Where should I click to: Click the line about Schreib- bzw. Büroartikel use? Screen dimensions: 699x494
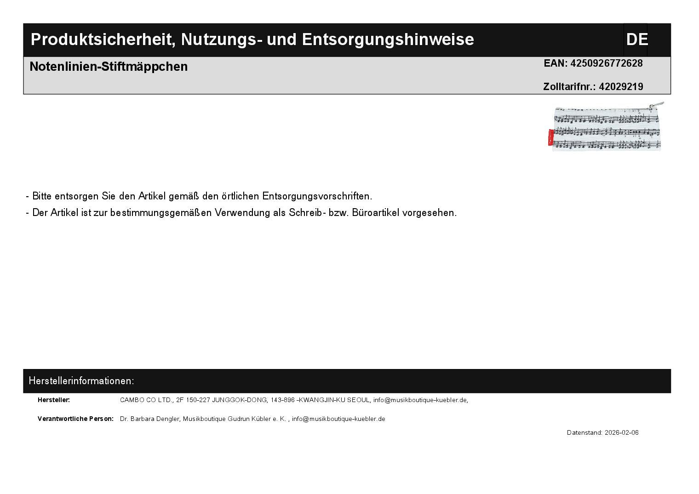241,213
